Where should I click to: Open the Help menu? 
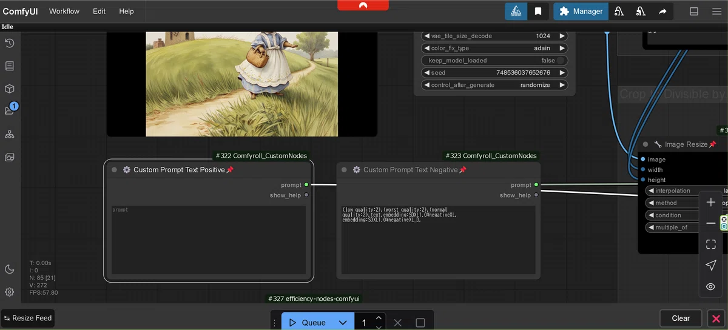pos(126,11)
